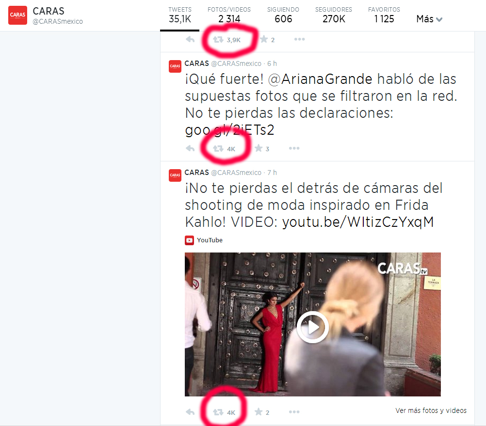Expand the Más dropdown menu
This screenshot has width=486, height=426.
[x=429, y=19]
